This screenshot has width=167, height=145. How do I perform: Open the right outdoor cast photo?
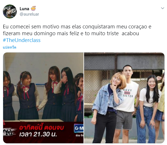(124, 98)
